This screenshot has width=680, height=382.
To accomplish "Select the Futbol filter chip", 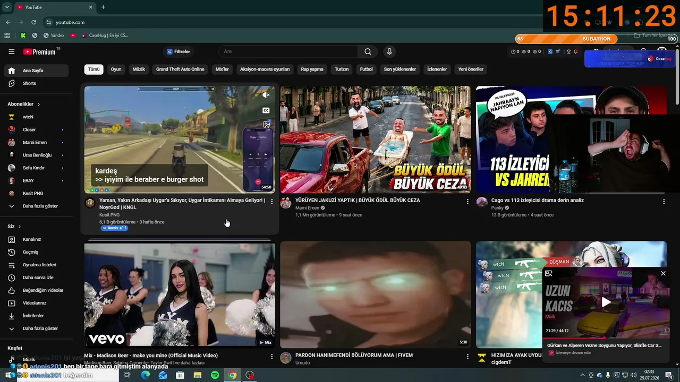I will (x=367, y=70).
